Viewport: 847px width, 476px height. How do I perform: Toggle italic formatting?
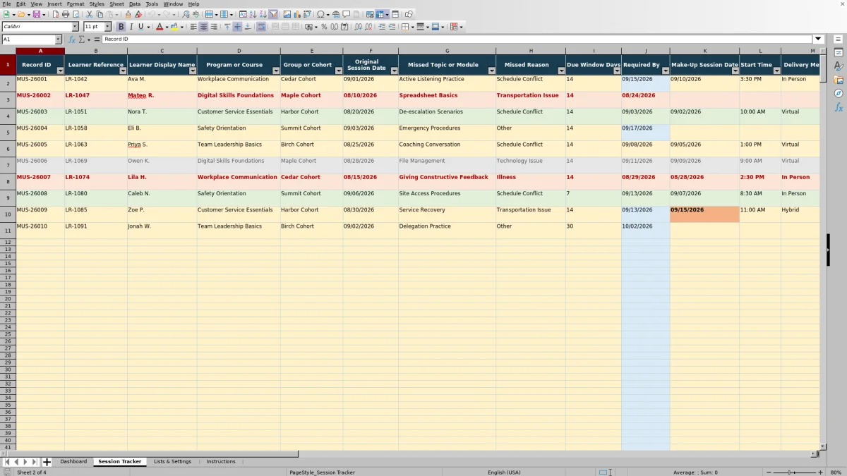[131, 27]
